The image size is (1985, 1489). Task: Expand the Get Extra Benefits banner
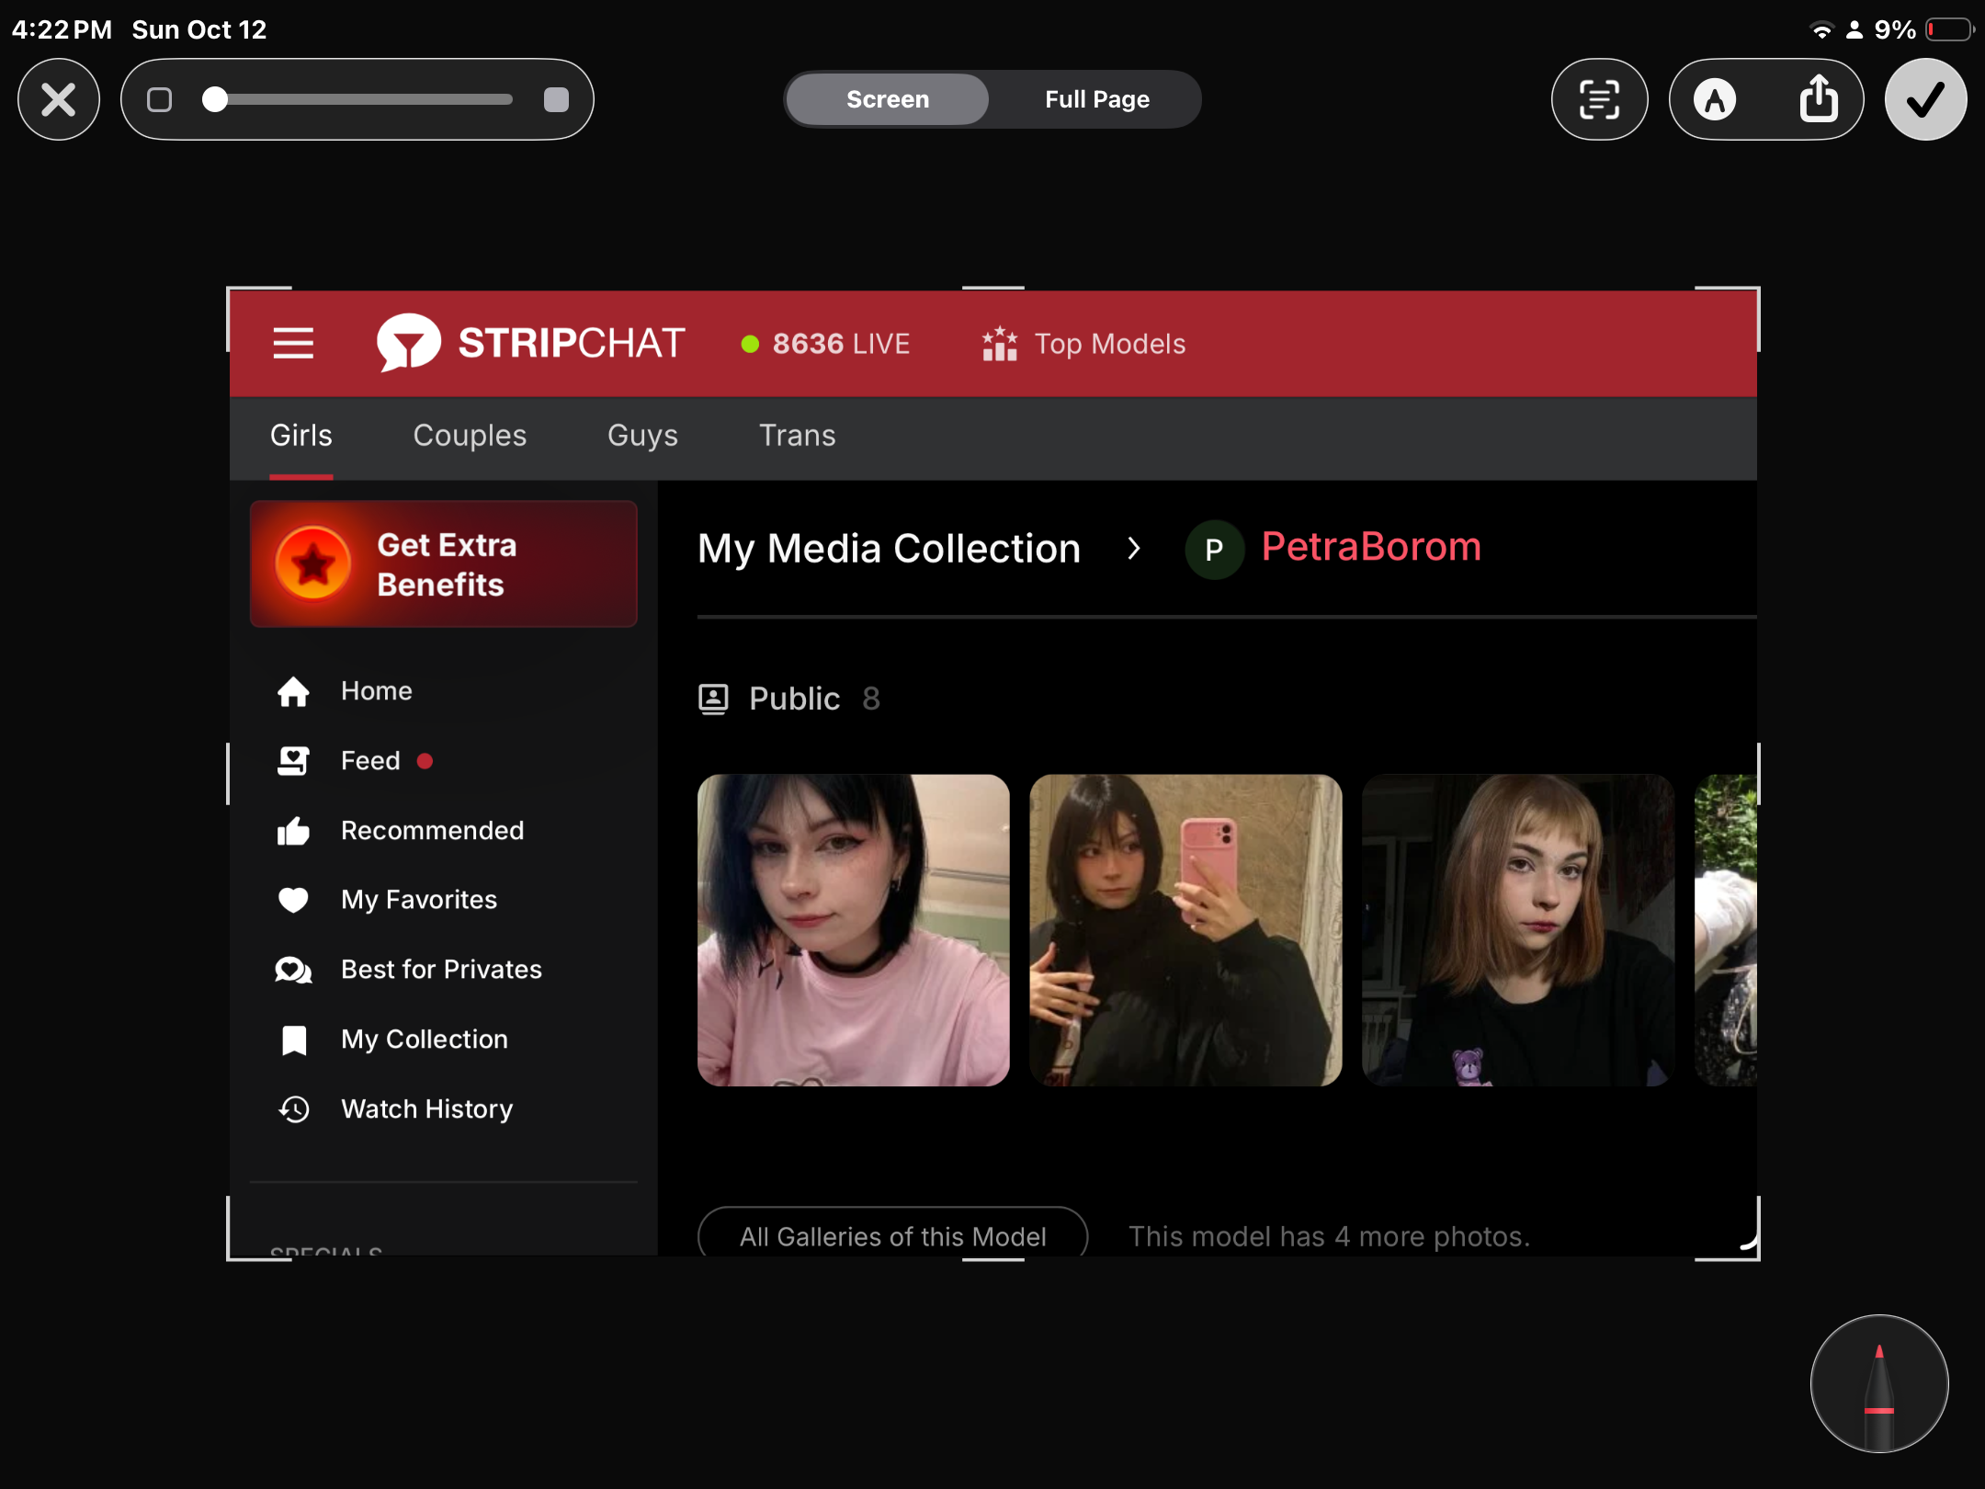[443, 564]
